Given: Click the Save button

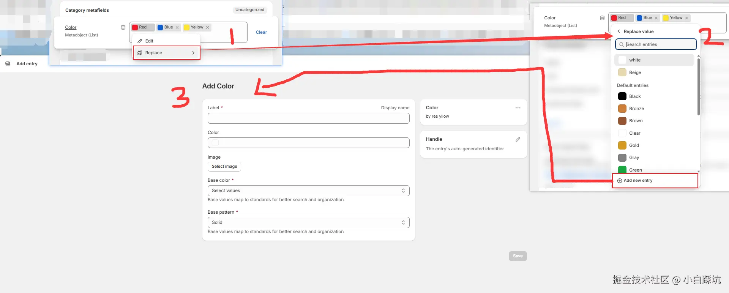Looking at the screenshot, I should click(518, 256).
